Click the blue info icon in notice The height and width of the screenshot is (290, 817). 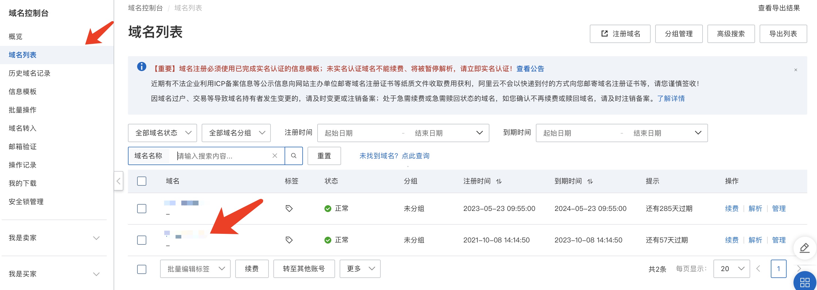pos(141,66)
